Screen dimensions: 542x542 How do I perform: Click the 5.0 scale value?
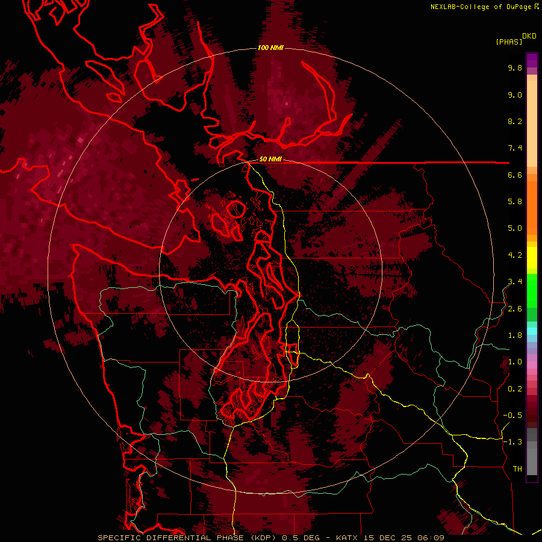[515, 228]
